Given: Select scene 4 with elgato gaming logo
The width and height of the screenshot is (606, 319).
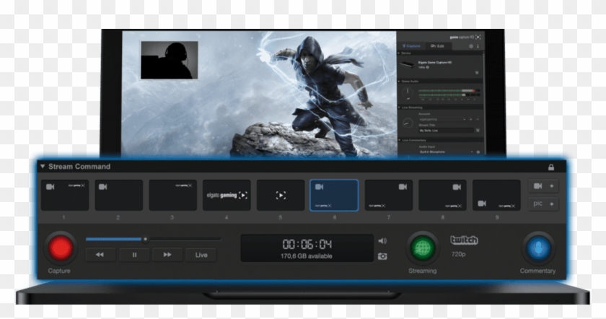Looking at the screenshot, I should [227, 196].
